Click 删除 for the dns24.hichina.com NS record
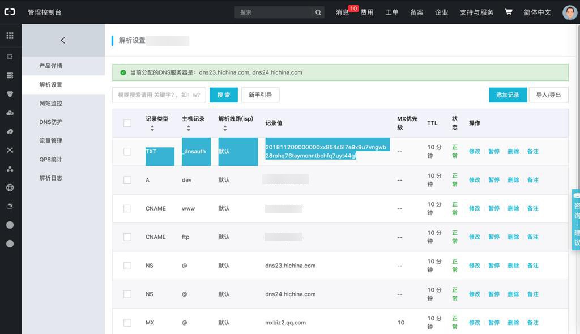Screen dimensions: 580x334 (x=513, y=294)
